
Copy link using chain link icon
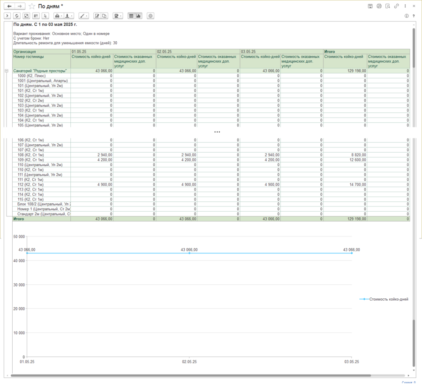point(397,6)
